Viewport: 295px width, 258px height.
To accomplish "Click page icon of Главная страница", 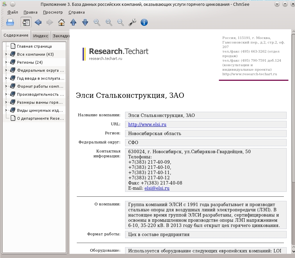I will click(13, 46).
